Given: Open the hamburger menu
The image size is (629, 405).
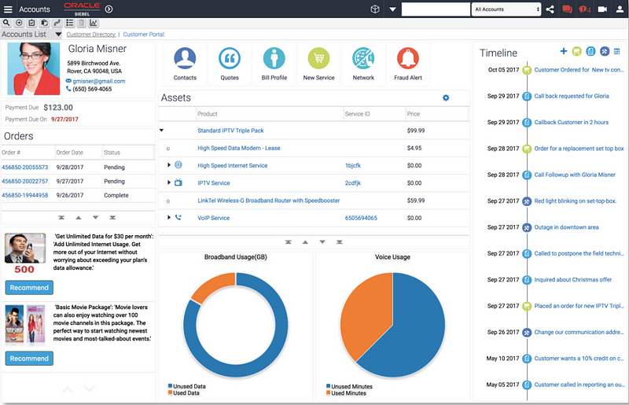Looking at the screenshot, I should [8, 9].
